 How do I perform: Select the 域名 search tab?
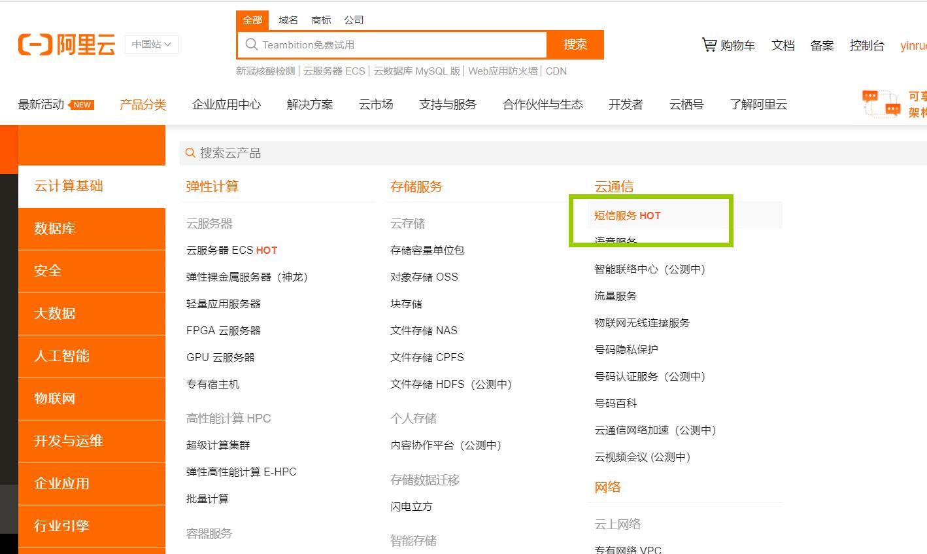(x=288, y=20)
